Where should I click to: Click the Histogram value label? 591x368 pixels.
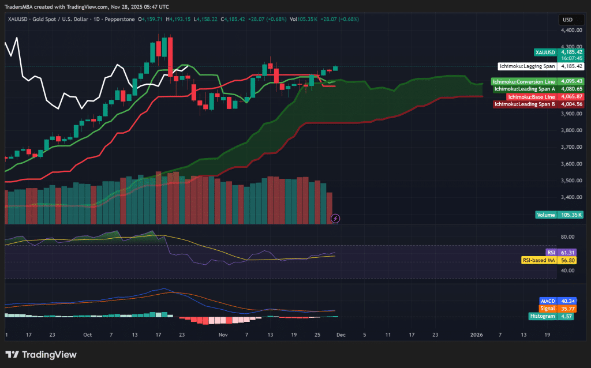(x=543, y=316)
